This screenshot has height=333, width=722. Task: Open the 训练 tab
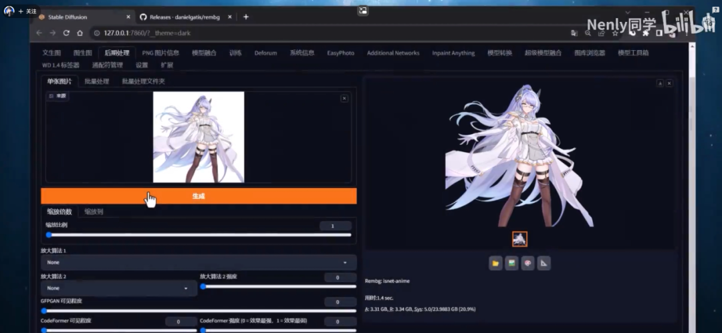tap(235, 53)
